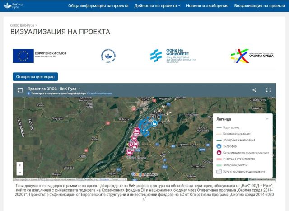This screenshot has height=211, width=289.
Task: Open the Условия terms link on map
Action: click(x=104, y=179)
